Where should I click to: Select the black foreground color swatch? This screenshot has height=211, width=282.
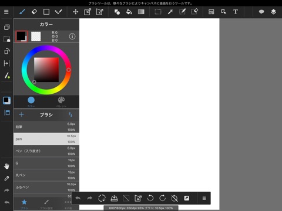(x=22, y=36)
